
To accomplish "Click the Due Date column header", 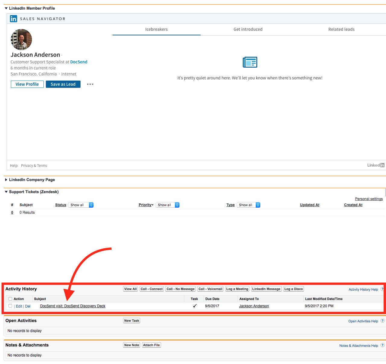I will pos(212,299).
